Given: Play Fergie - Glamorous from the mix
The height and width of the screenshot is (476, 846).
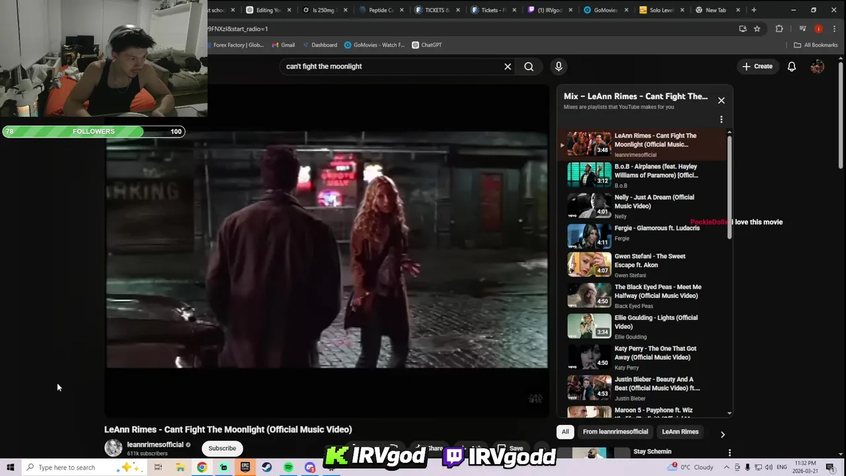Looking at the screenshot, I should coord(642,236).
